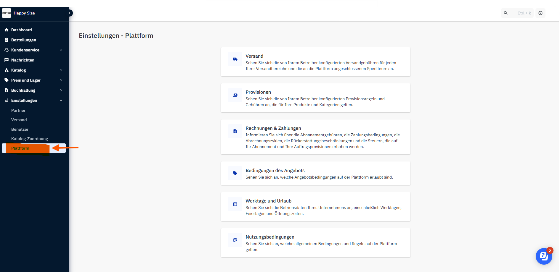Open the Nachrichten sidebar entry
This screenshot has width=560, height=272.
pos(23,60)
